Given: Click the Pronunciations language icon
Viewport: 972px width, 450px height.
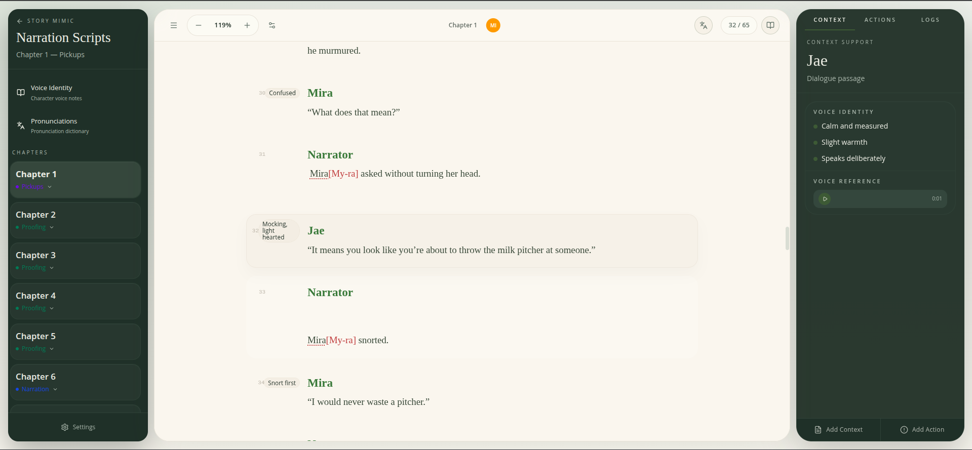Looking at the screenshot, I should click(x=21, y=126).
